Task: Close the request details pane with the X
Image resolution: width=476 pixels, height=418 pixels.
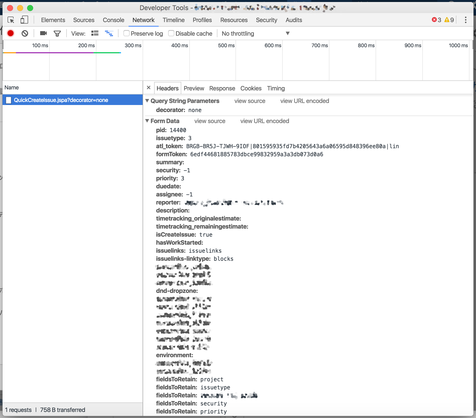Action: [x=149, y=88]
